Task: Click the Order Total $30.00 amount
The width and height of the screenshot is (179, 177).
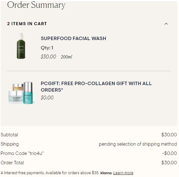Action: 169,162
